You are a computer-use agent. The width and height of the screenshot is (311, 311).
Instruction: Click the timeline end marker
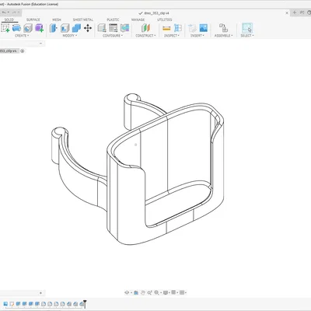[x=85, y=304]
